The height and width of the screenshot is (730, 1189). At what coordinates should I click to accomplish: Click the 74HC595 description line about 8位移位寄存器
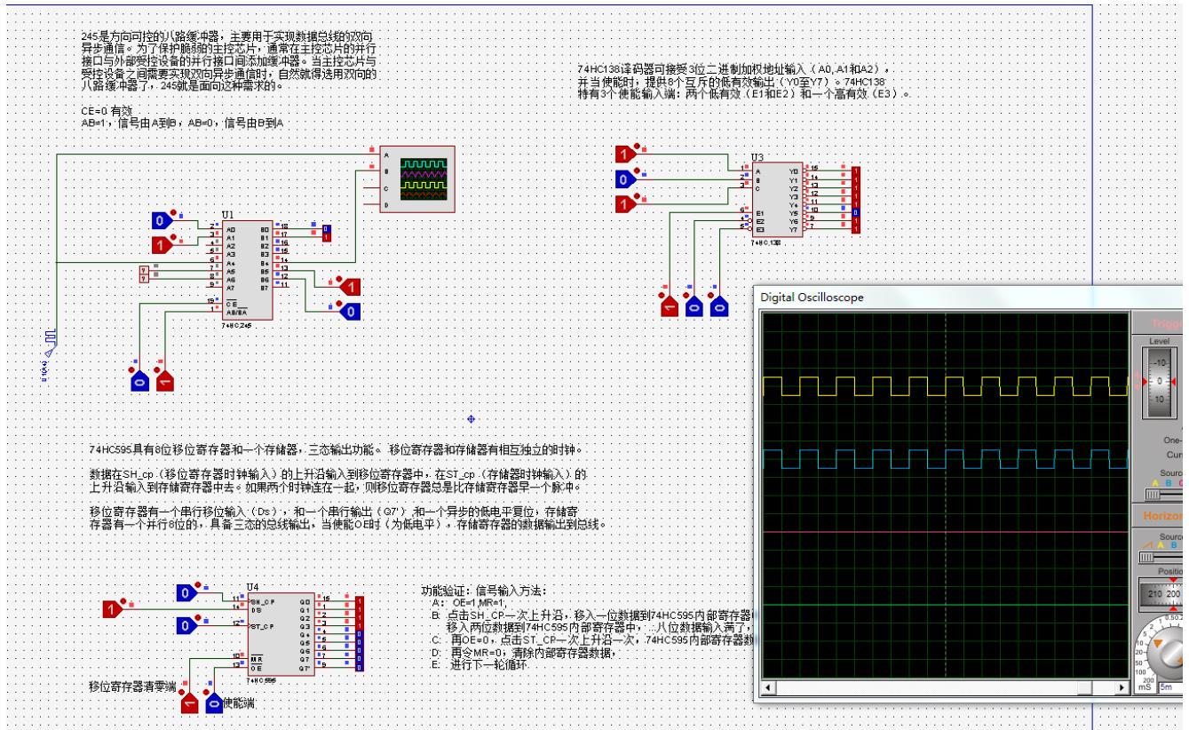(336, 451)
